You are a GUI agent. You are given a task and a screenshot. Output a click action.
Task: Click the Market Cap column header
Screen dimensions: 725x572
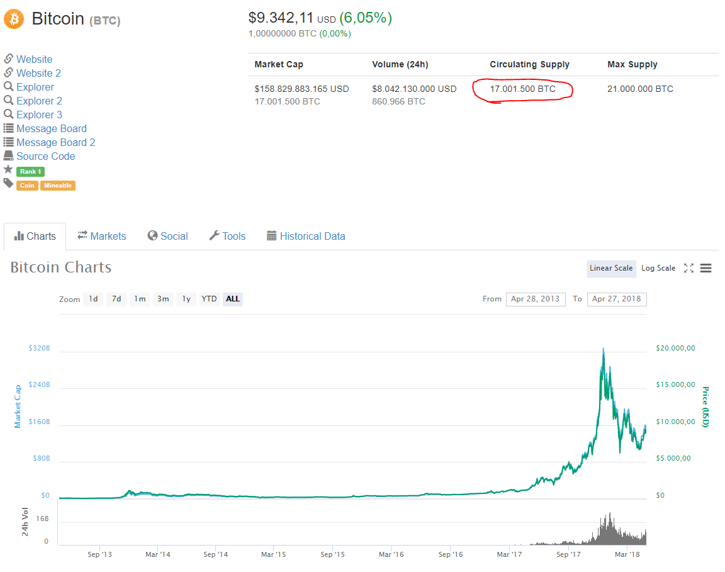tap(279, 64)
